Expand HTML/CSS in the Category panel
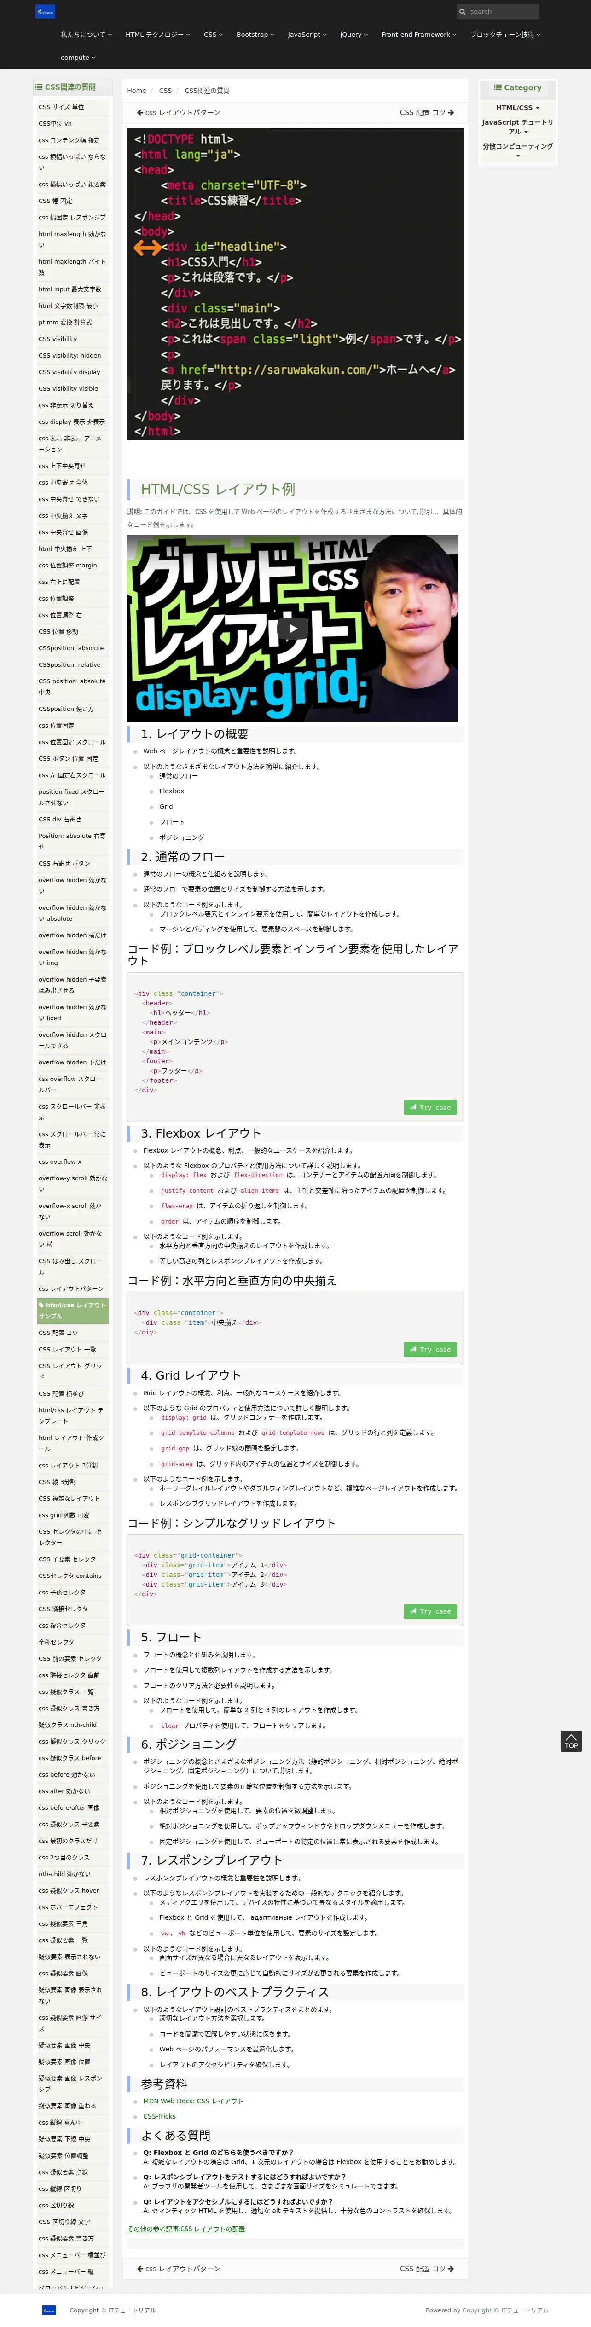591x2327 pixels. click(x=518, y=108)
